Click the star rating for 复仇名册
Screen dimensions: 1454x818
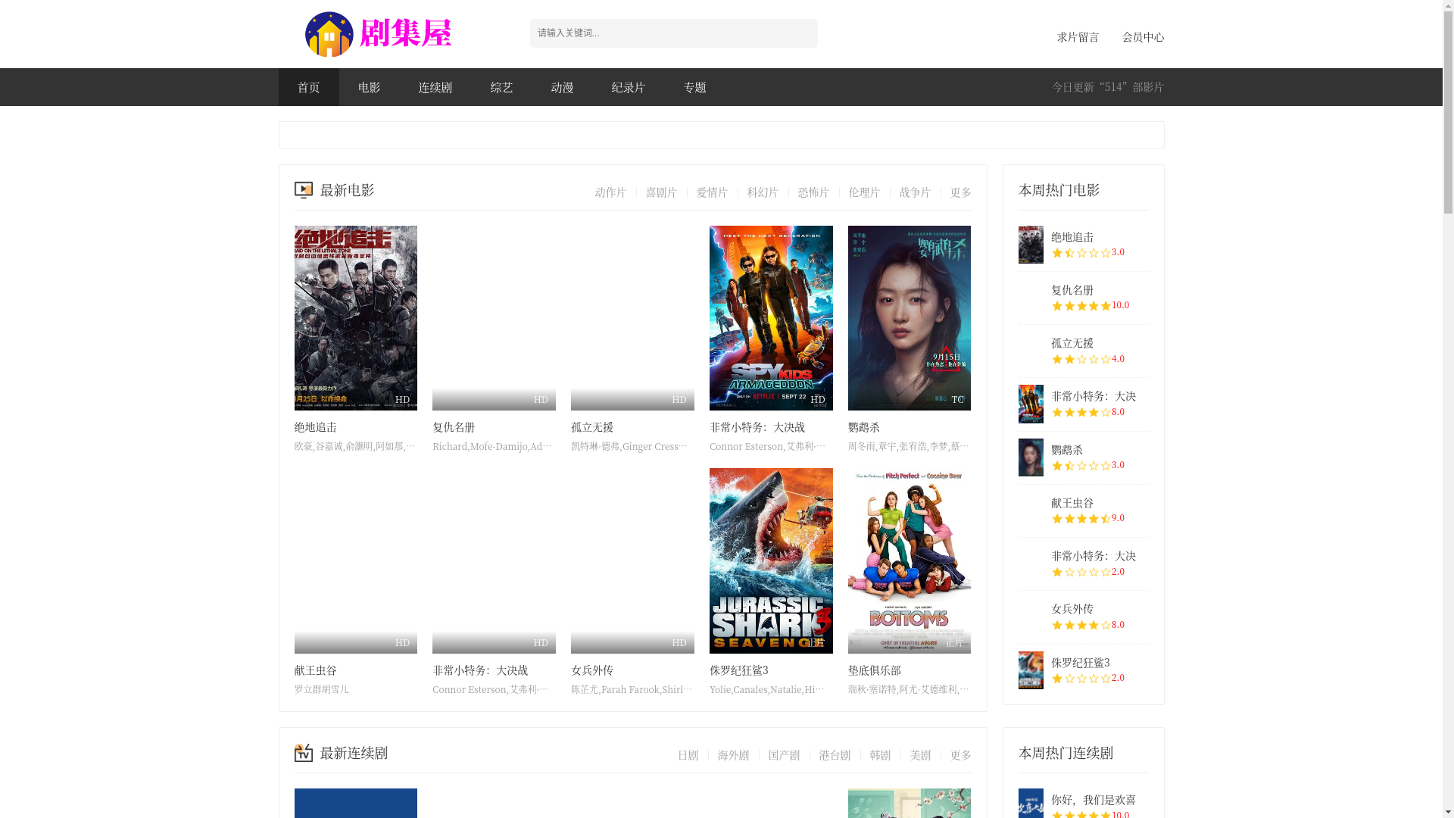1081,306
